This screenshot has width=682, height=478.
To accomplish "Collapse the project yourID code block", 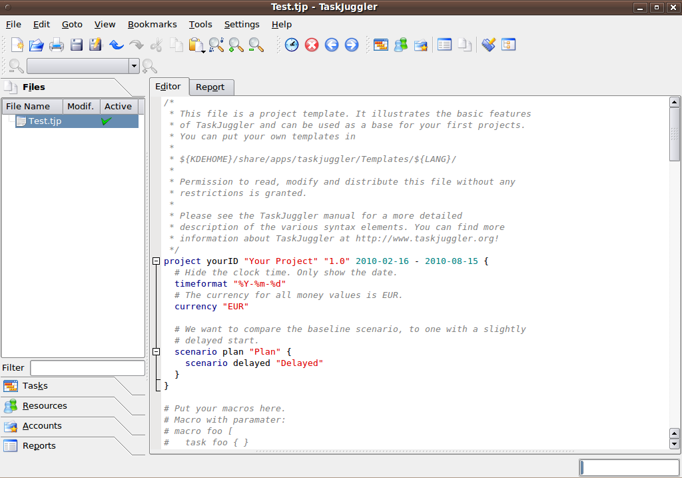I will pos(157,261).
